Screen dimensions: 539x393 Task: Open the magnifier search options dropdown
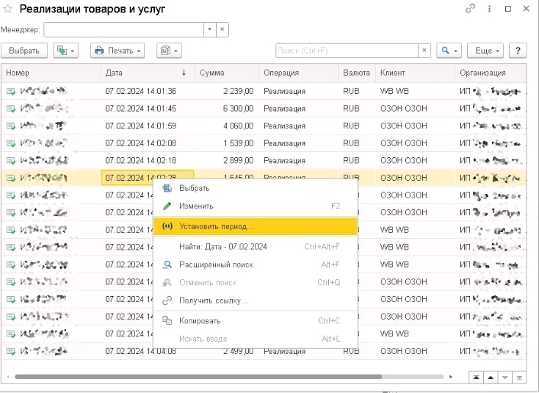click(x=448, y=51)
